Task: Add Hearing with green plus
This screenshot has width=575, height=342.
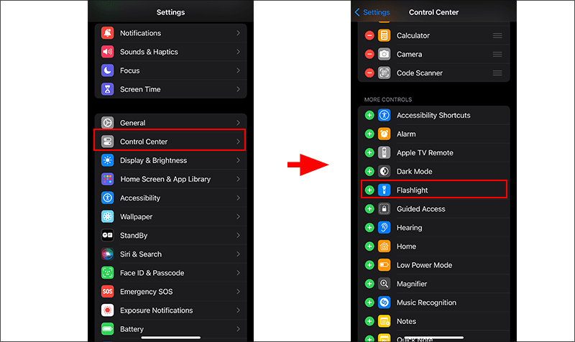Action: coord(369,227)
